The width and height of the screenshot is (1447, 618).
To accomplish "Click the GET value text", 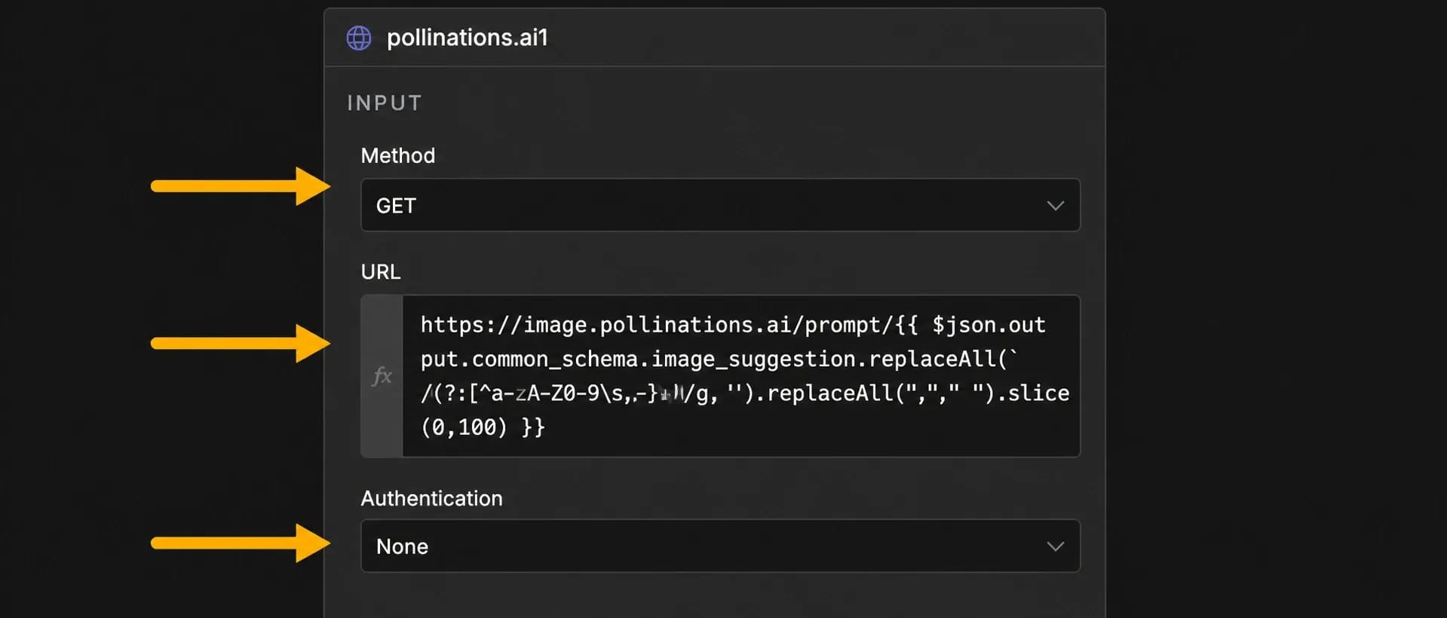I will click(x=396, y=206).
